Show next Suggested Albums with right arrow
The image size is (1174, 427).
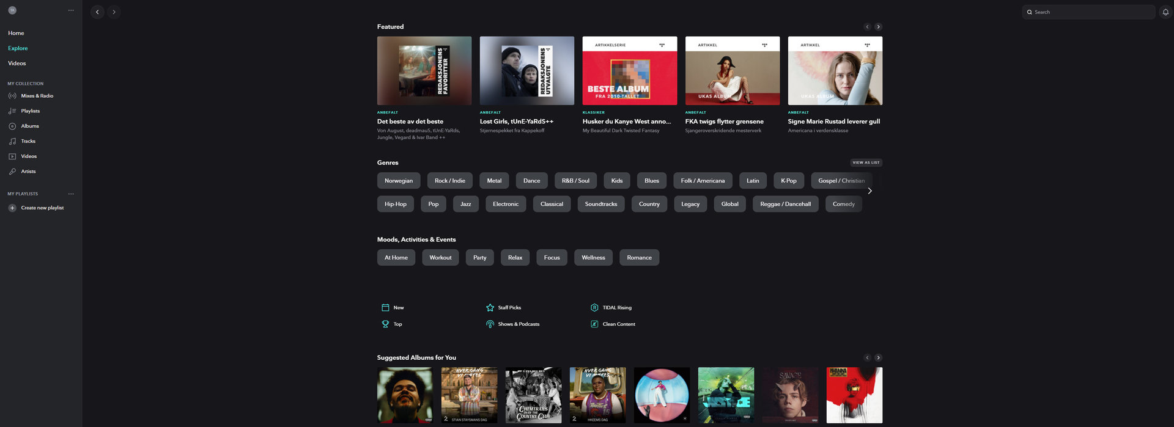879,358
